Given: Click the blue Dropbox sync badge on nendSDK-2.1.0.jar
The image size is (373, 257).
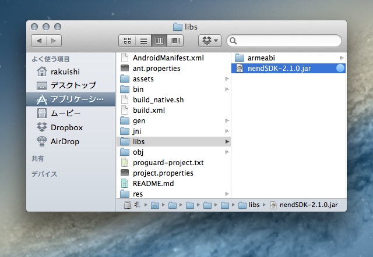Looking at the screenshot, I should click(340, 69).
